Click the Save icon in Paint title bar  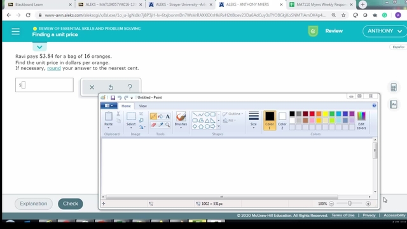[113, 97]
